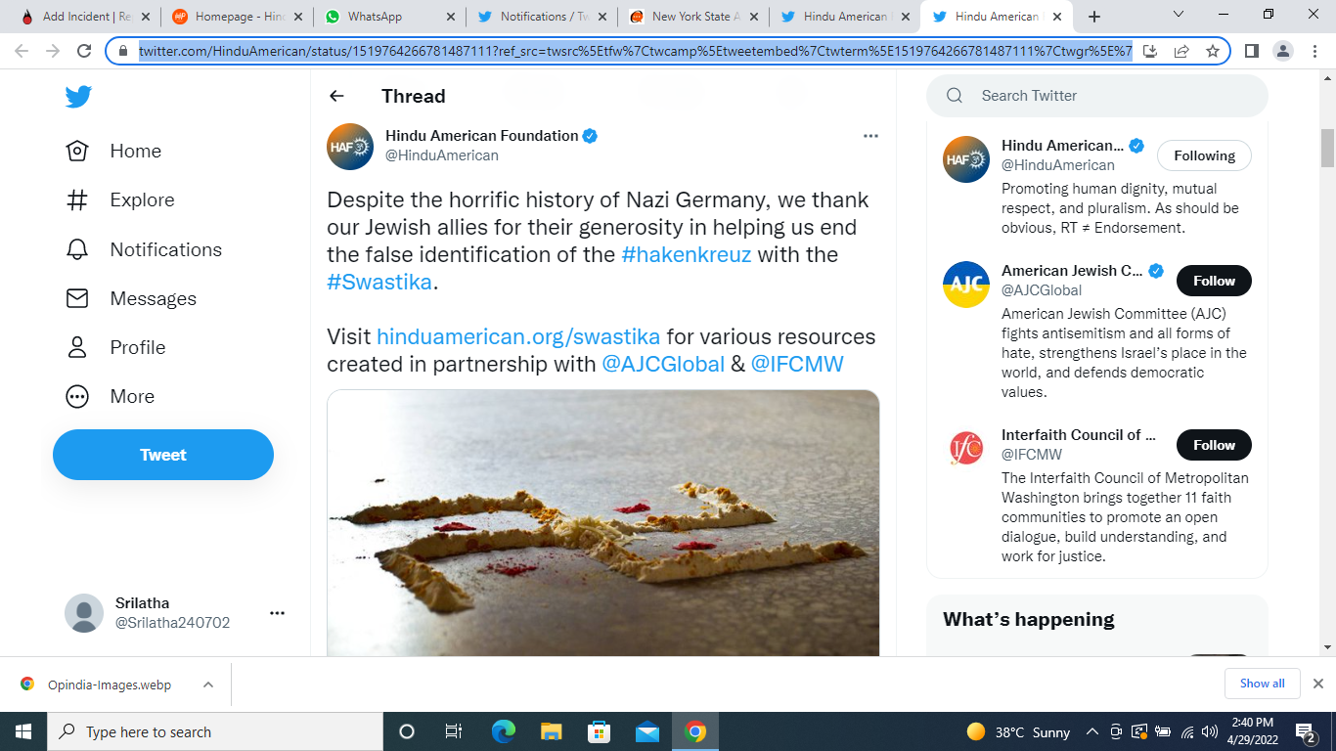Click the browser back arrow
Screen dimensions: 1336x751
(22, 52)
